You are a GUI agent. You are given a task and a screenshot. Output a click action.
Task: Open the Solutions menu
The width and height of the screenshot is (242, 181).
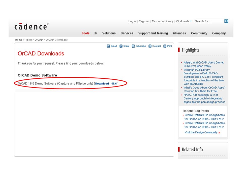point(109,33)
